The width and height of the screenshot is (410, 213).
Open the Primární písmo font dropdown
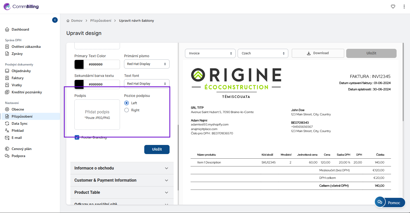click(x=147, y=64)
